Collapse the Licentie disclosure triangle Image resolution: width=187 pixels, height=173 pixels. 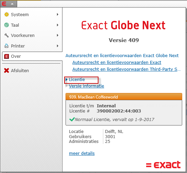(67, 79)
